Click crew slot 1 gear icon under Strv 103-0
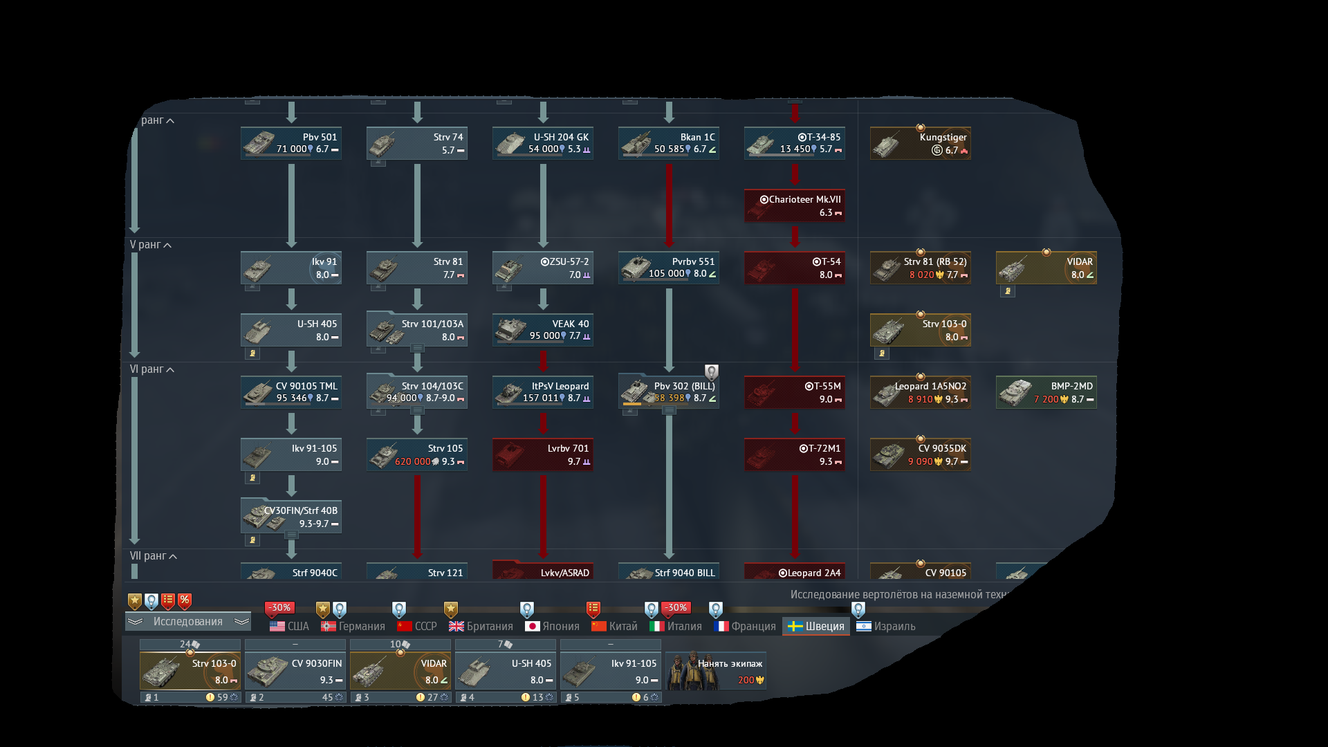The height and width of the screenshot is (747, 1328). [234, 697]
